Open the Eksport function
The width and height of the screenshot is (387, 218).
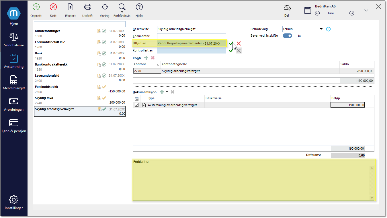pyautogui.click(x=70, y=10)
